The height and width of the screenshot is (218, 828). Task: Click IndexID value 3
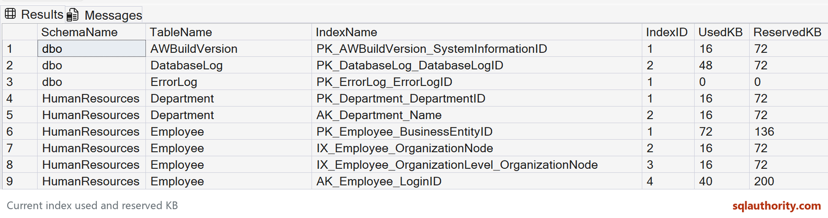(x=668, y=165)
